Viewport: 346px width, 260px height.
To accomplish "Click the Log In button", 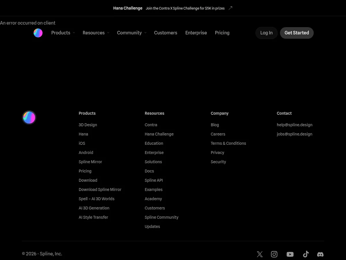I will coord(266,33).
